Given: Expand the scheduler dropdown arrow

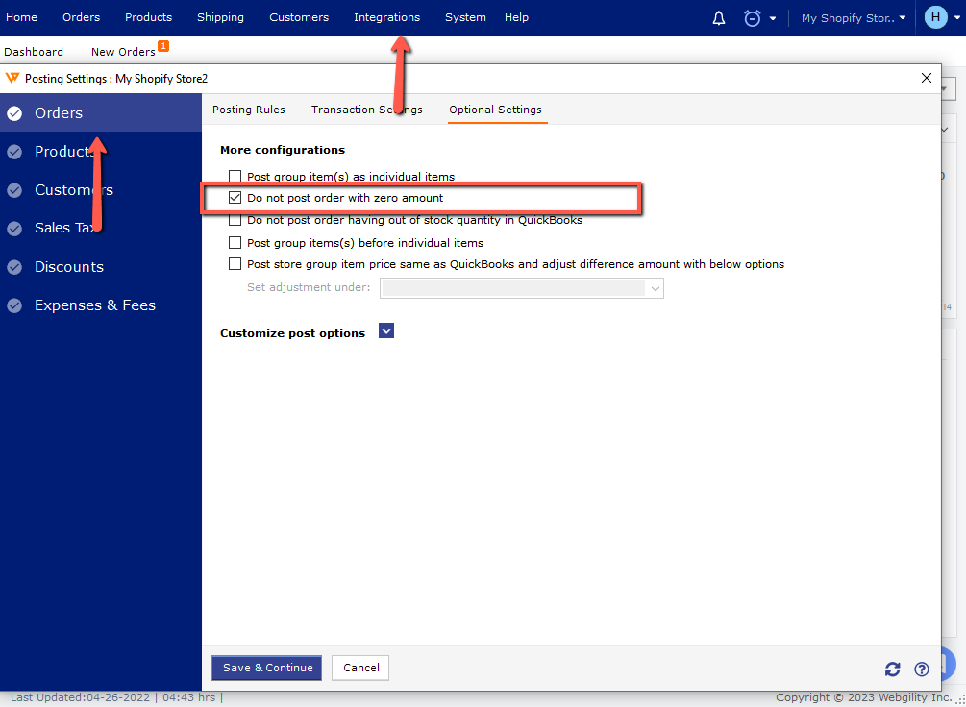Looking at the screenshot, I should pos(773,18).
